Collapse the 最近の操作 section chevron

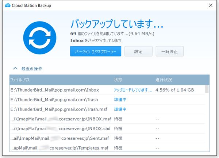pos(15,68)
